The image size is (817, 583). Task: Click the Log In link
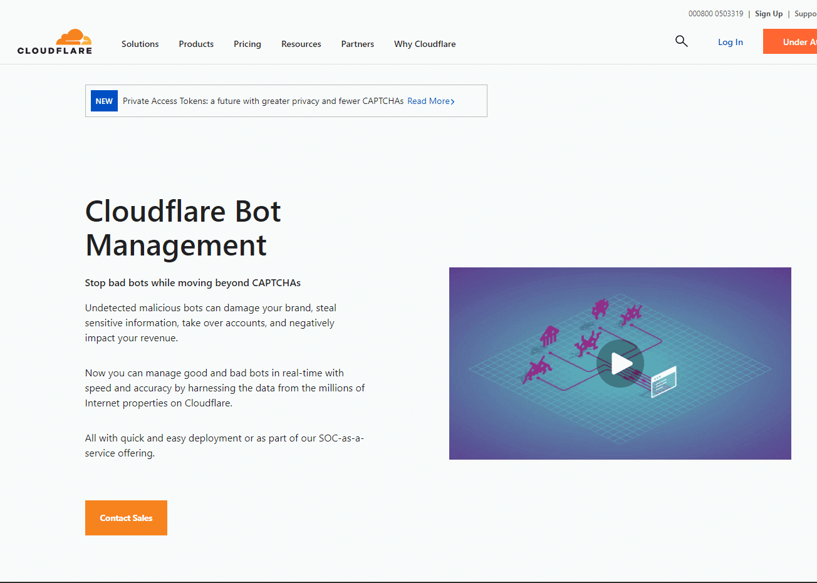coord(730,42)
